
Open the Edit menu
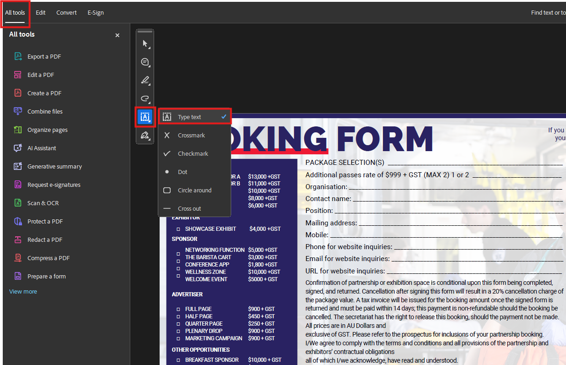coord(41,12)
